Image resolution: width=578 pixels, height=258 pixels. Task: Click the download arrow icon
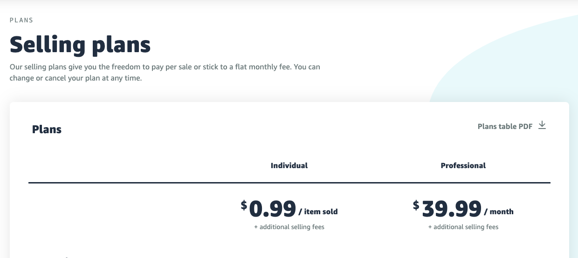click(542, 125)
